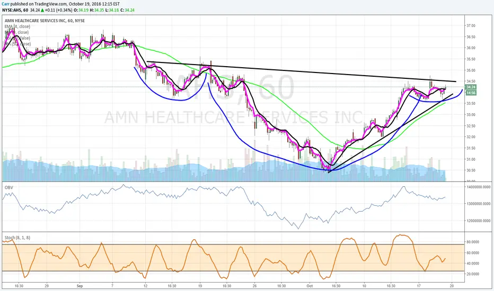Click the Close value C:34.24 in header
The height and width of the screenshot is (291, 494).
127,10
